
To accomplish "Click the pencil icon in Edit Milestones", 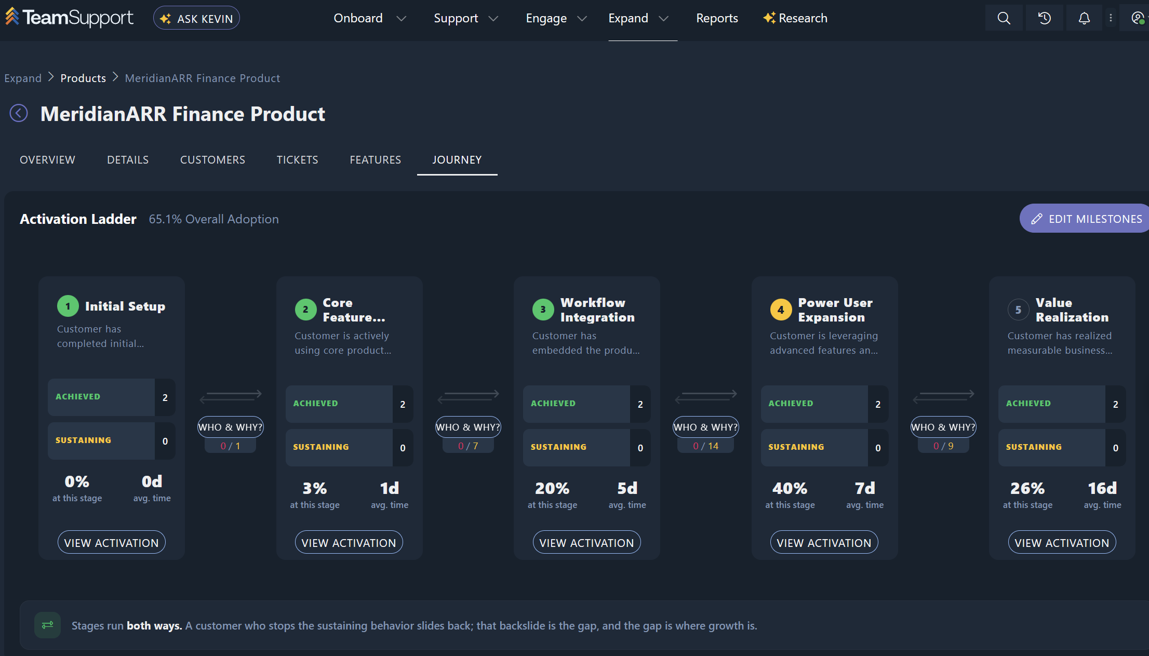I will tap(1036, 219).
